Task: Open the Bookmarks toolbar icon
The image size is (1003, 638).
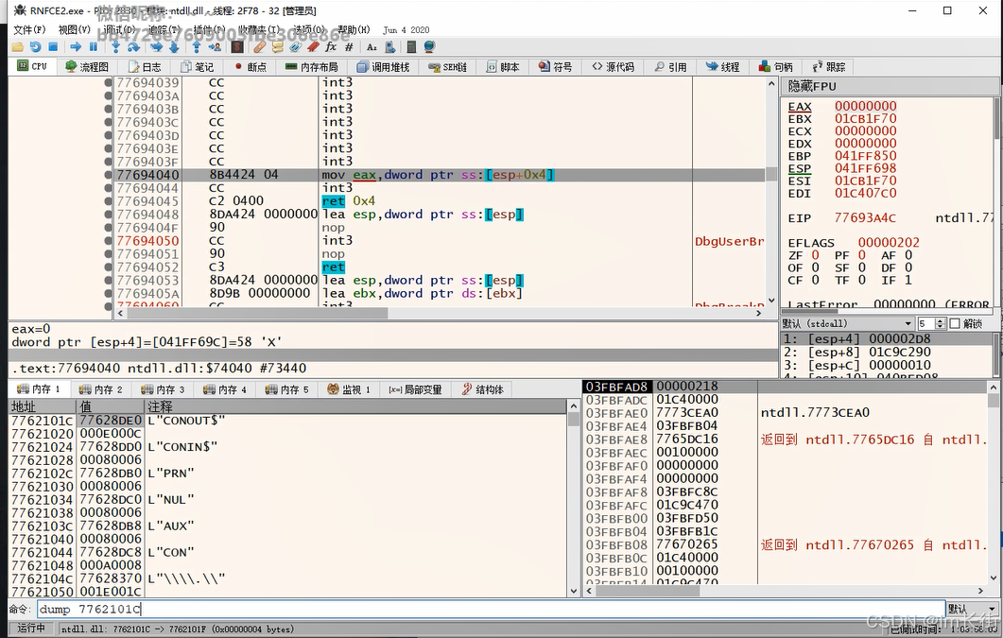Action: point(313,46)
